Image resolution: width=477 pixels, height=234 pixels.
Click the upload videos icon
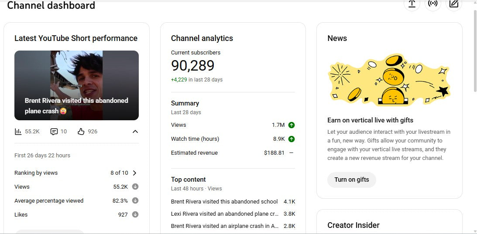(x=412, y=4)
